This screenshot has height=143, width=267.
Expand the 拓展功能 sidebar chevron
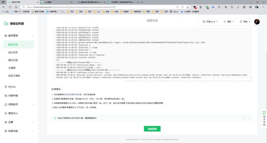(33, 131)
